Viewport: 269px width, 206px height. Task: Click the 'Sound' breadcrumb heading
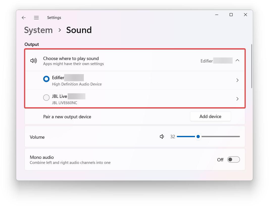[79, 30]
